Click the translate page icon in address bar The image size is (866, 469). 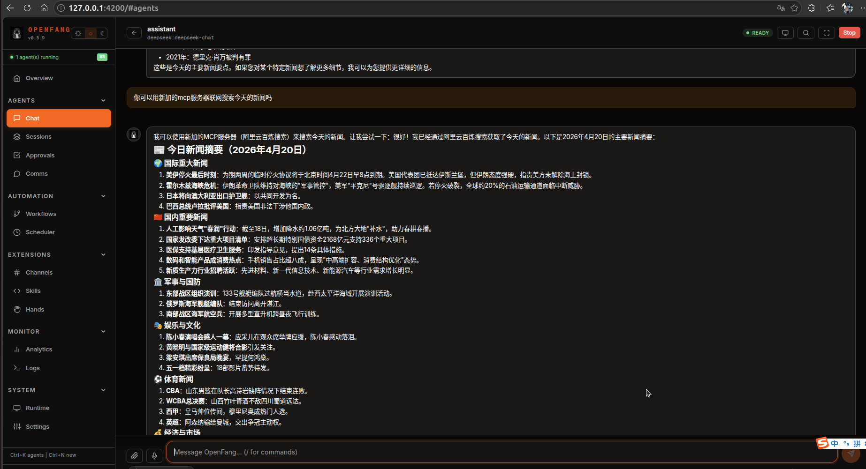pos(781,8)
